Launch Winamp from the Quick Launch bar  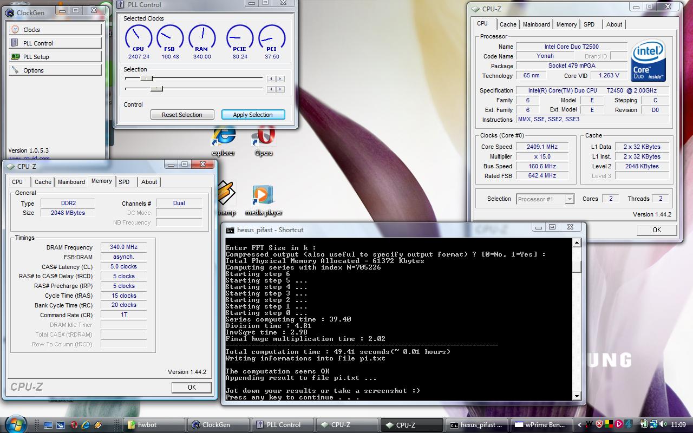point(98,425)
